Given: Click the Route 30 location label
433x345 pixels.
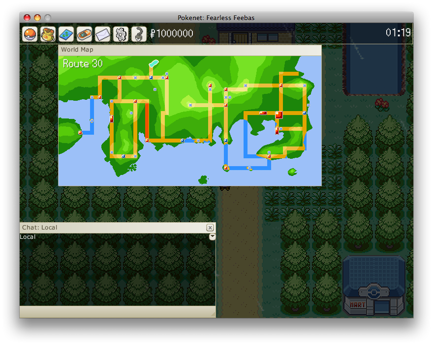Looking at the screenshot, I should (83, 64).
